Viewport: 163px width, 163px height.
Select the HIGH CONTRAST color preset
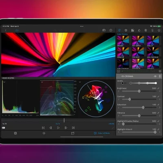(x=153, y=52)
